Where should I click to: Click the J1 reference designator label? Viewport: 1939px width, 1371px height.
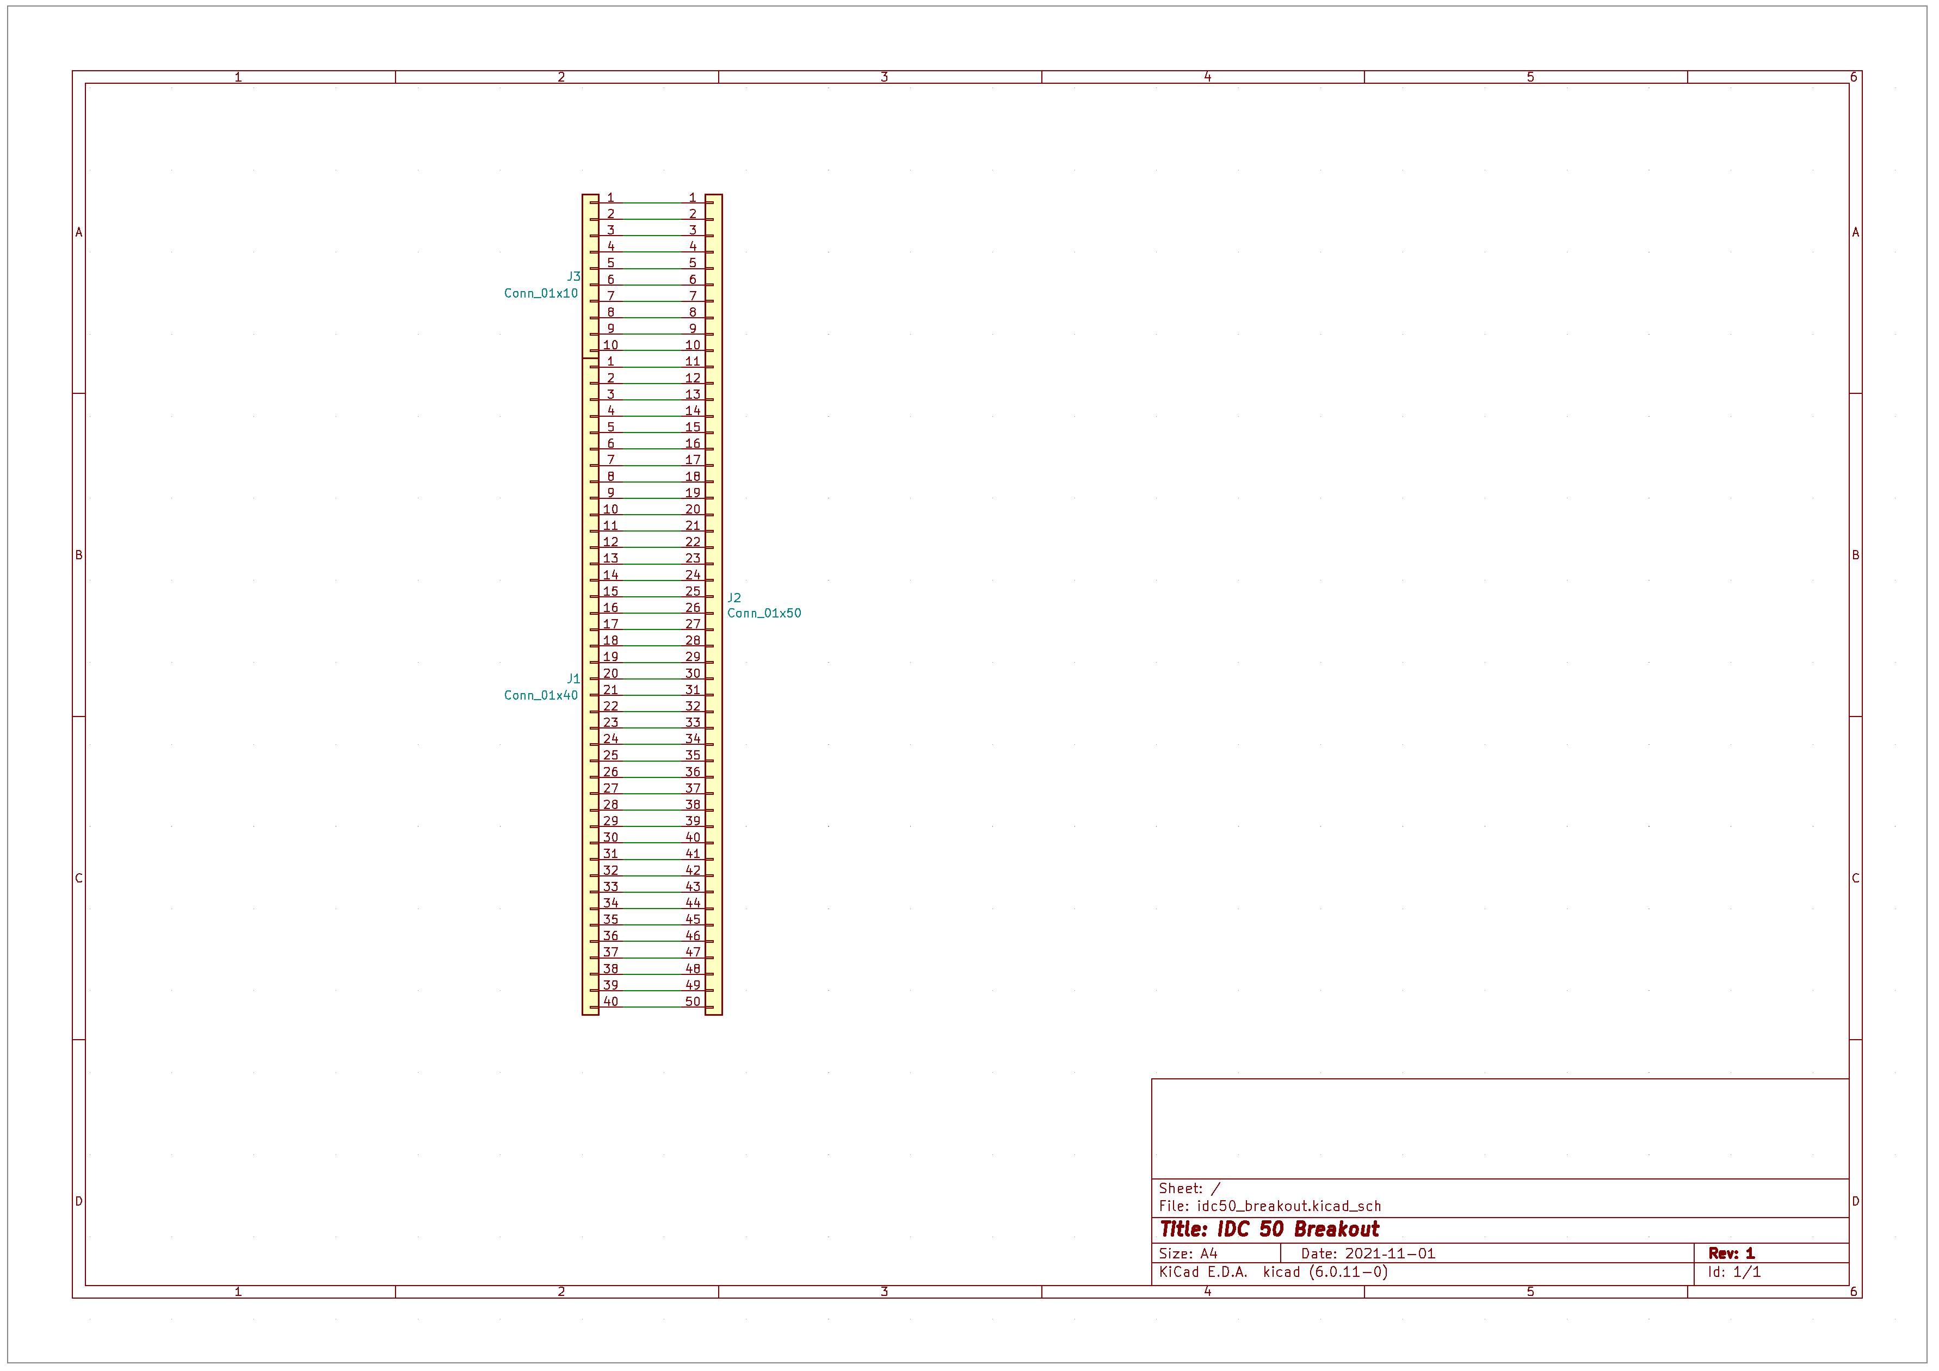point(573,678)
